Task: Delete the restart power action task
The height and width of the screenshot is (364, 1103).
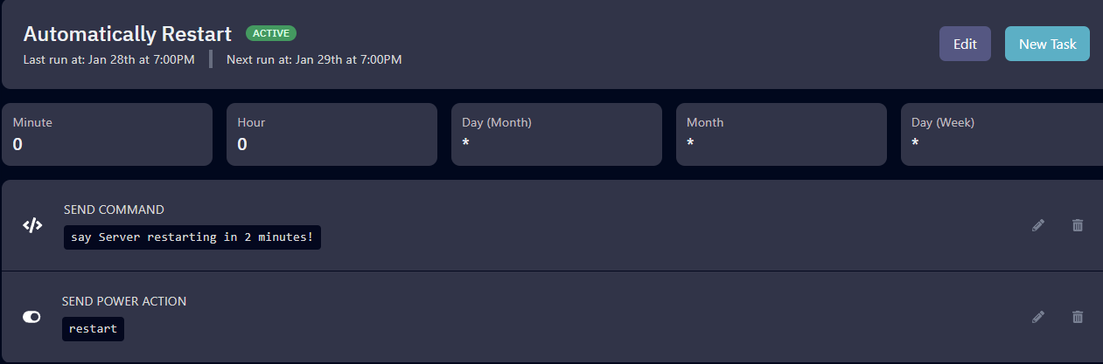Action: tap(1078, 317)
